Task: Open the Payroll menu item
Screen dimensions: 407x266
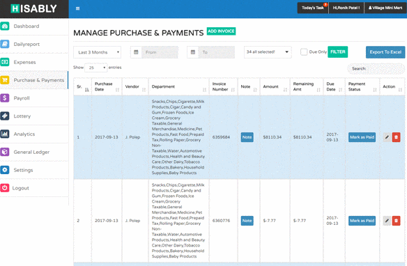Action: [x=33, y=98]
